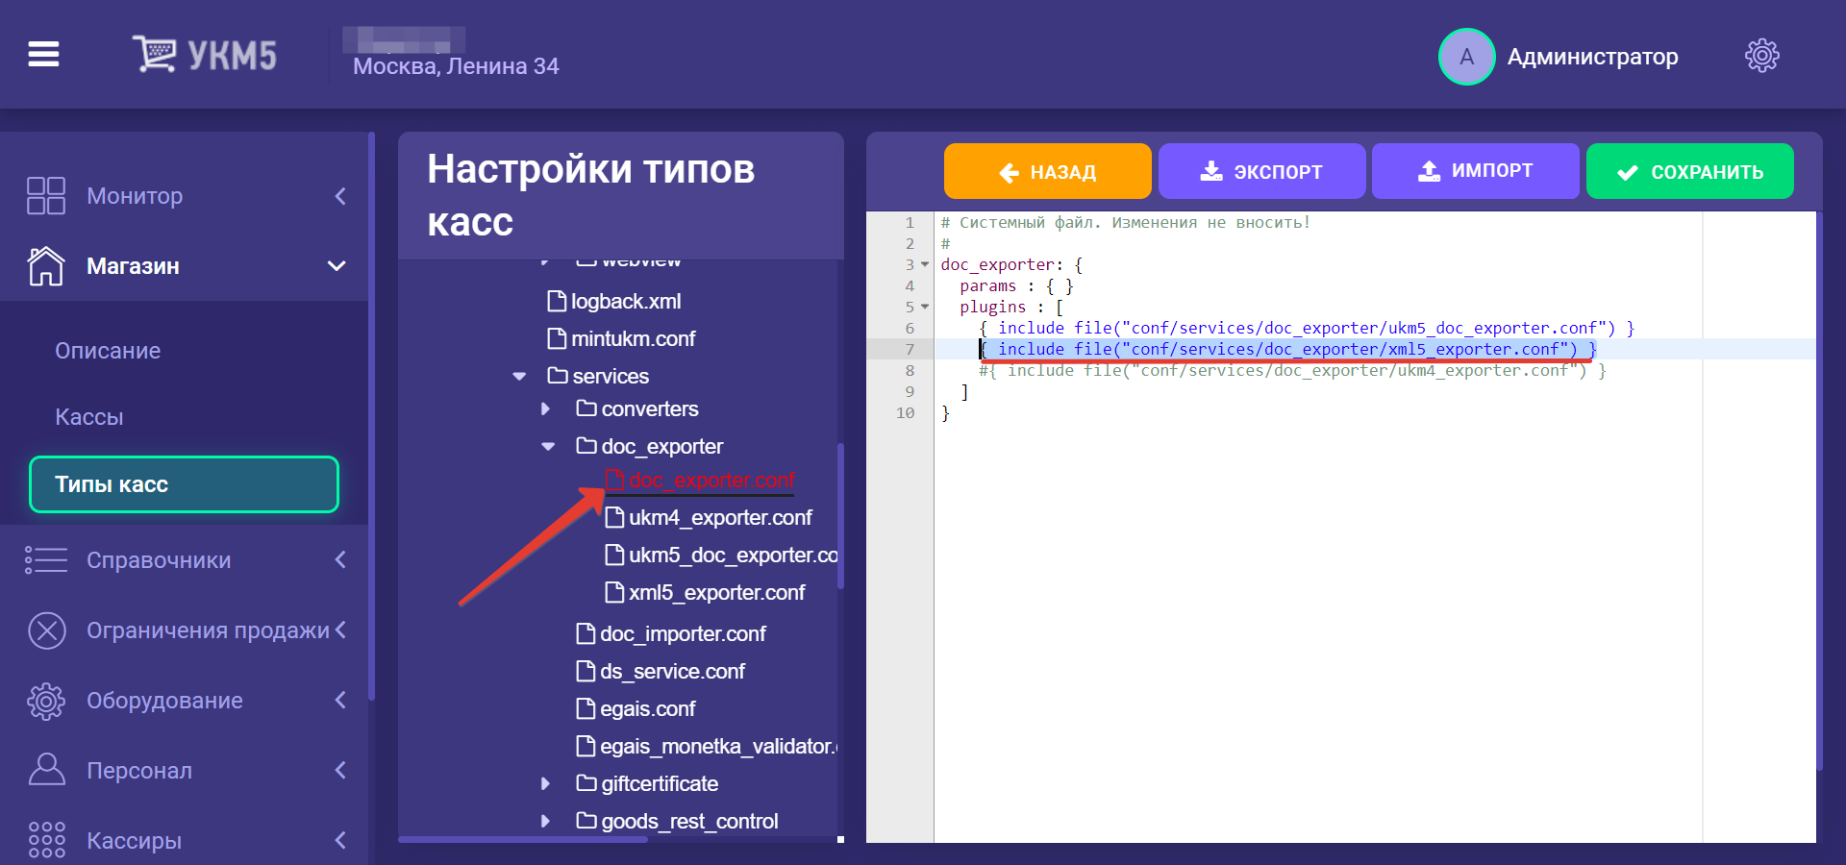Image resolution: width=1846 pixels, height=865 pixels.
Task: Click the Ограничения продажи crossed-circle icon
Action: [x=47, y=630]
